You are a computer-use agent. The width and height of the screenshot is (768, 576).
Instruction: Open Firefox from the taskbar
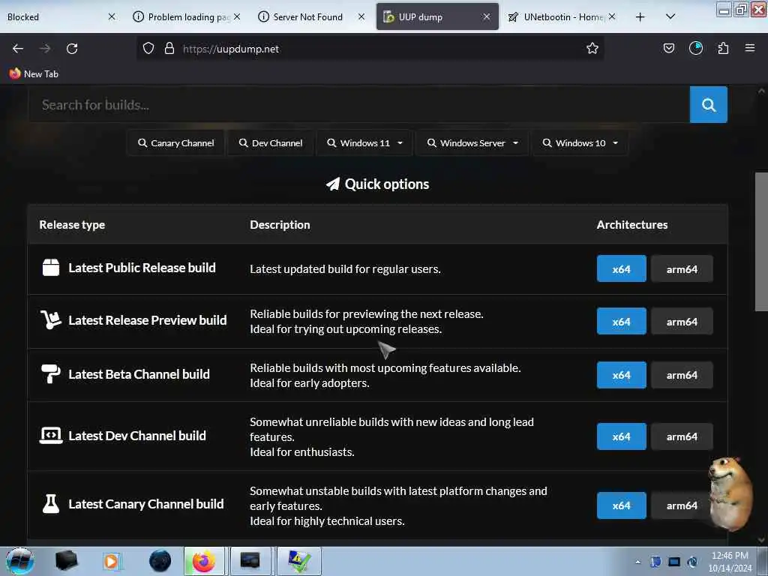coord(204,561)
